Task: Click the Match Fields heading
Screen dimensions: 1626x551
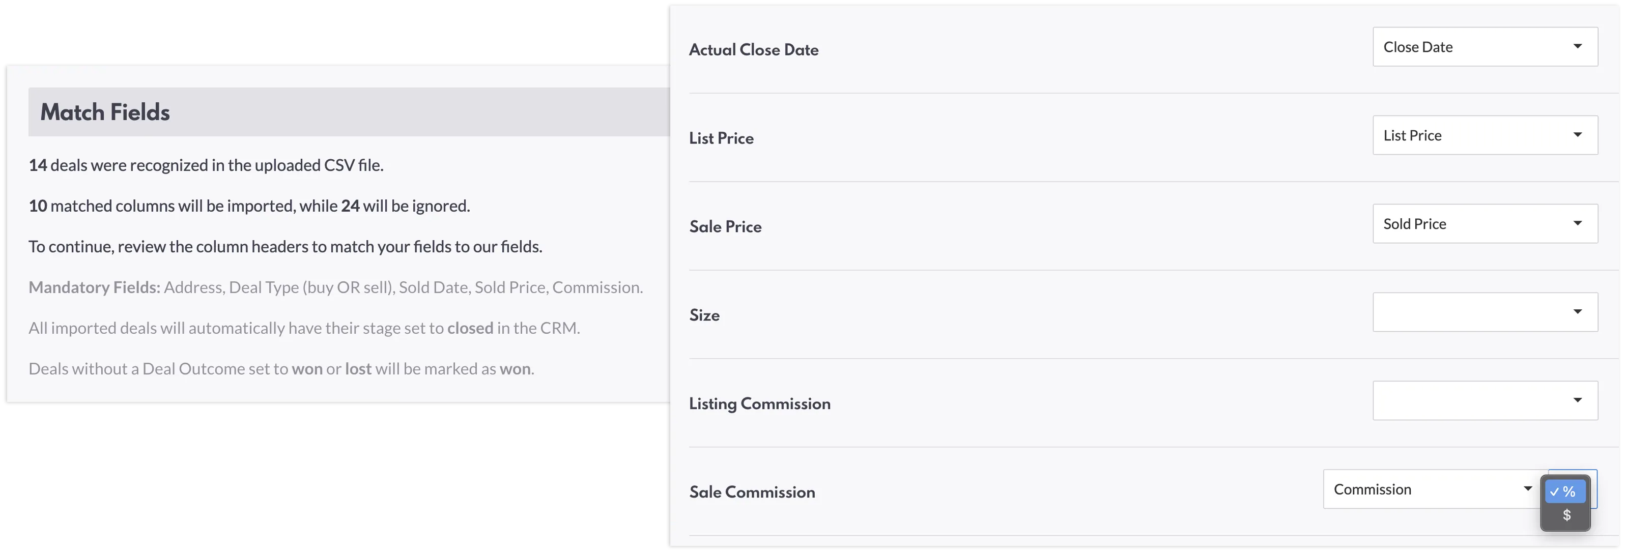Action: (x=105, y=112)
